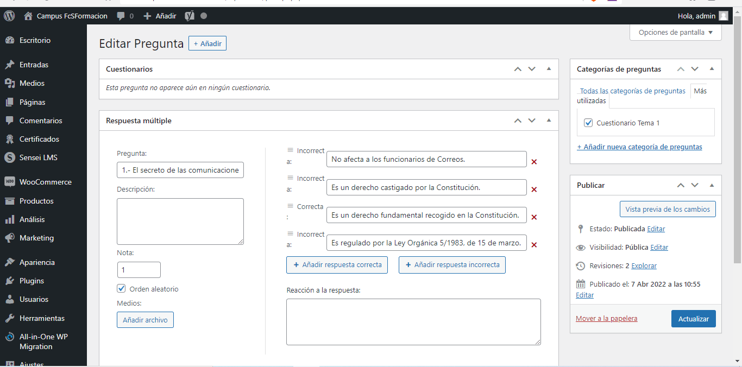
Task: Switch to Más utilizadas tab
Action: pos(700,91)
